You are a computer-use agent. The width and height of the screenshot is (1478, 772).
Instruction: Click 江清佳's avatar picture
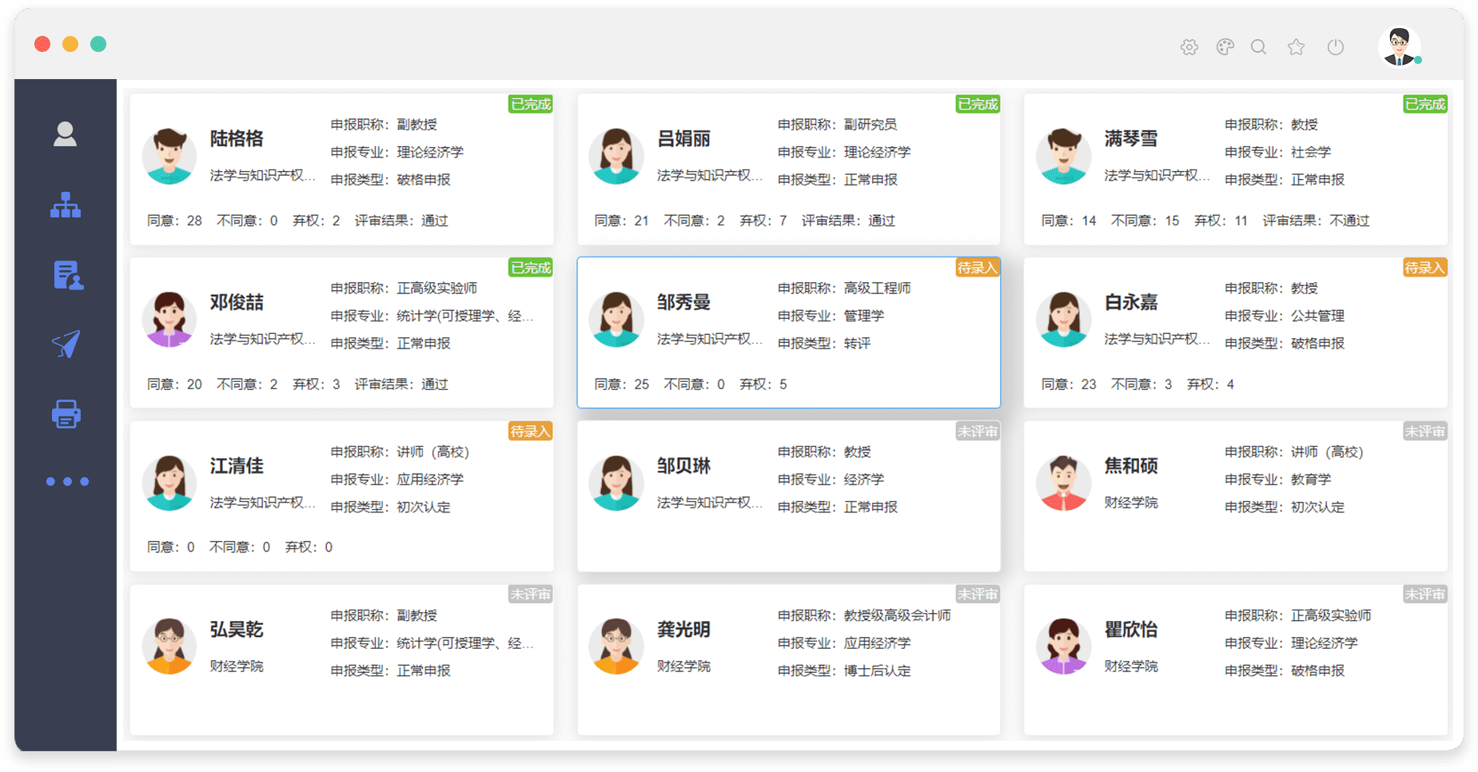click(169, 483)
